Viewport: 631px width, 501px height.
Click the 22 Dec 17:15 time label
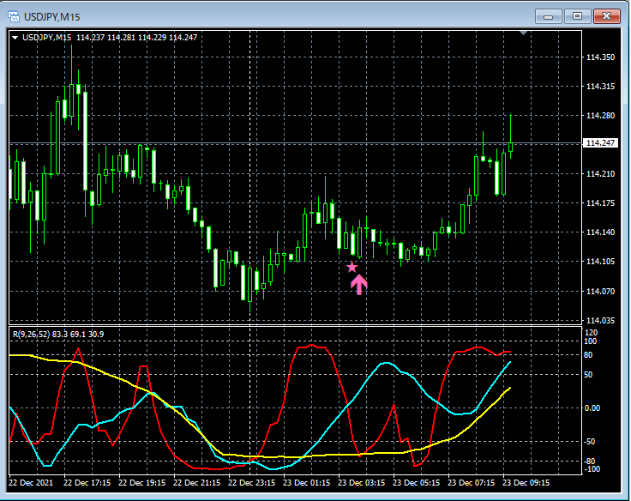(87, 482)
